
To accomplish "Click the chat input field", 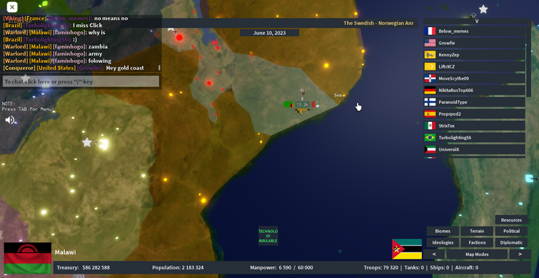I will point(81,82).
